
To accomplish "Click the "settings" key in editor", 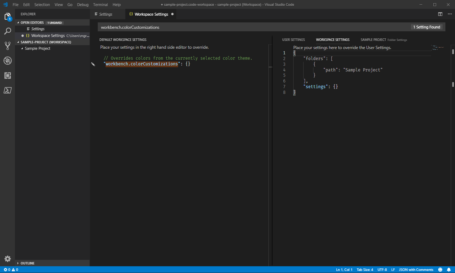I will (x=315, y=86).
